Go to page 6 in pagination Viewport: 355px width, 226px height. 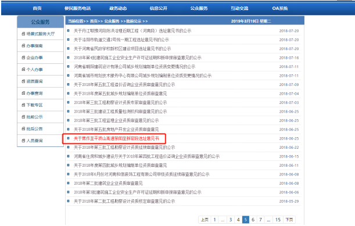pos(253,220)
